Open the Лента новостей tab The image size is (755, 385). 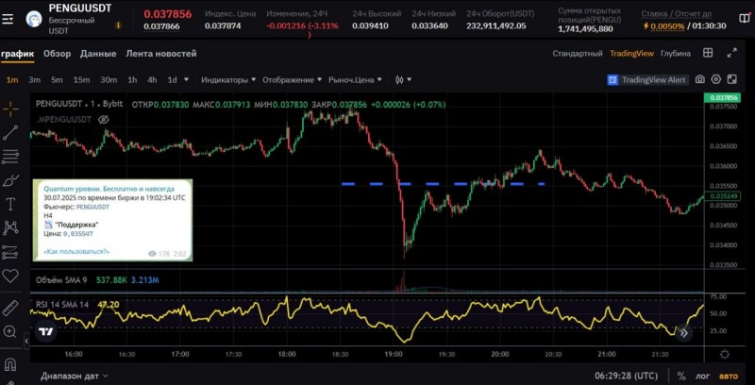point(160,54)
